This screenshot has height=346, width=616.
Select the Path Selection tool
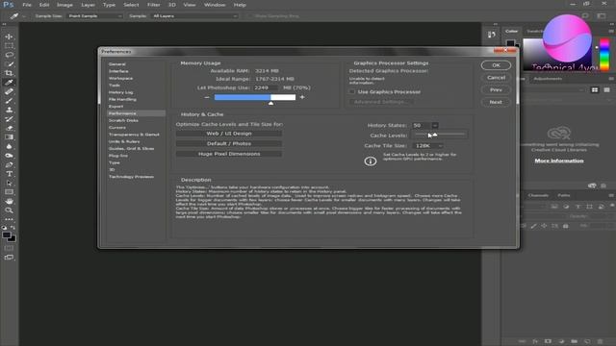[9, 184]
